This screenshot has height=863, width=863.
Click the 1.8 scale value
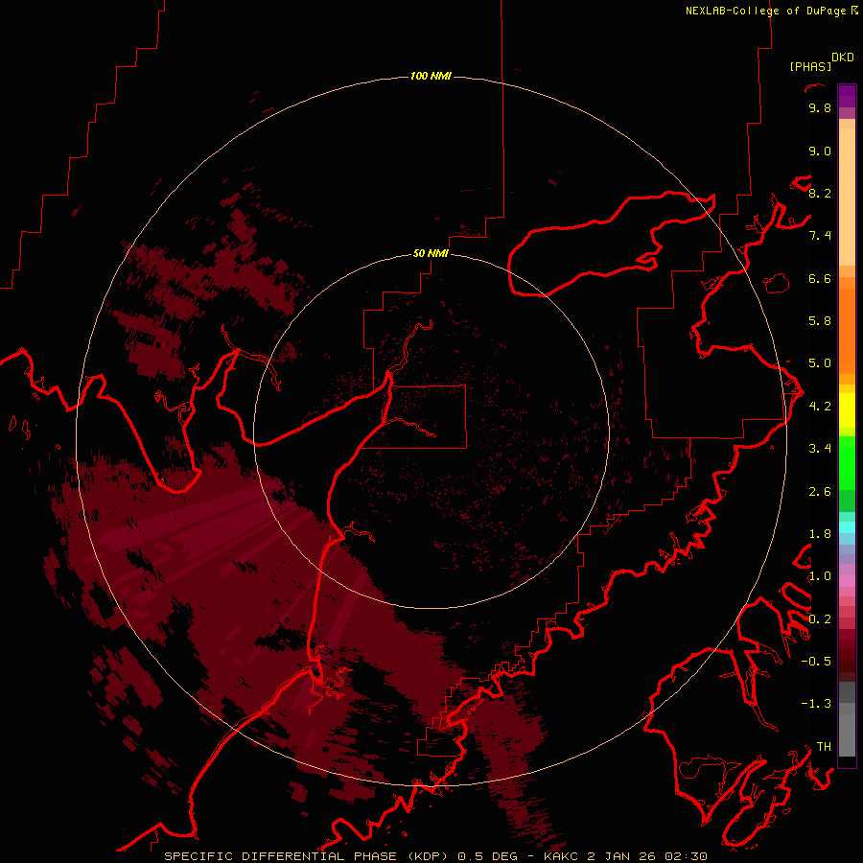[820, 534]
